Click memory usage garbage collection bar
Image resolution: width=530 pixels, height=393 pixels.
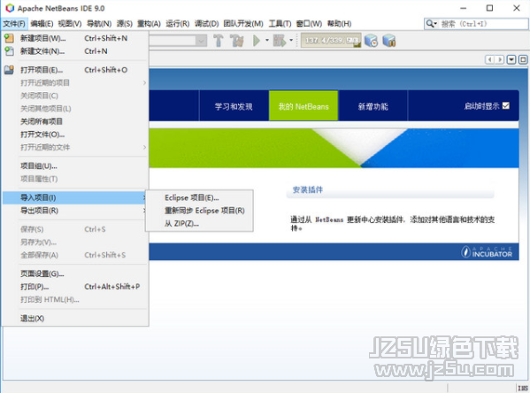point(331,41)
